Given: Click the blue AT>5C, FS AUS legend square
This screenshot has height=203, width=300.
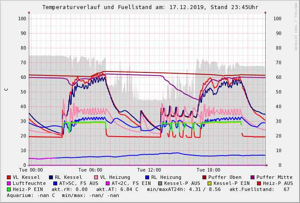Looking at the screenshot, I should [55, 183].
